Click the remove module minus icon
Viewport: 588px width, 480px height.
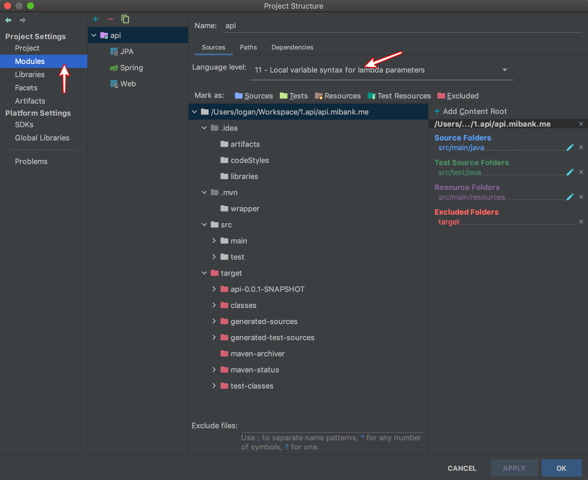click(110, 19)
